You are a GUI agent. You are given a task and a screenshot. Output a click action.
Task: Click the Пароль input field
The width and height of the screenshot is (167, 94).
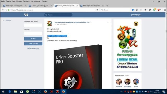click(x=33, y=33)
